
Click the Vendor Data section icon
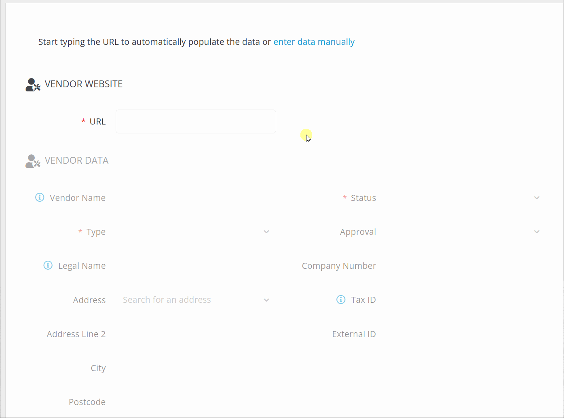33,161
